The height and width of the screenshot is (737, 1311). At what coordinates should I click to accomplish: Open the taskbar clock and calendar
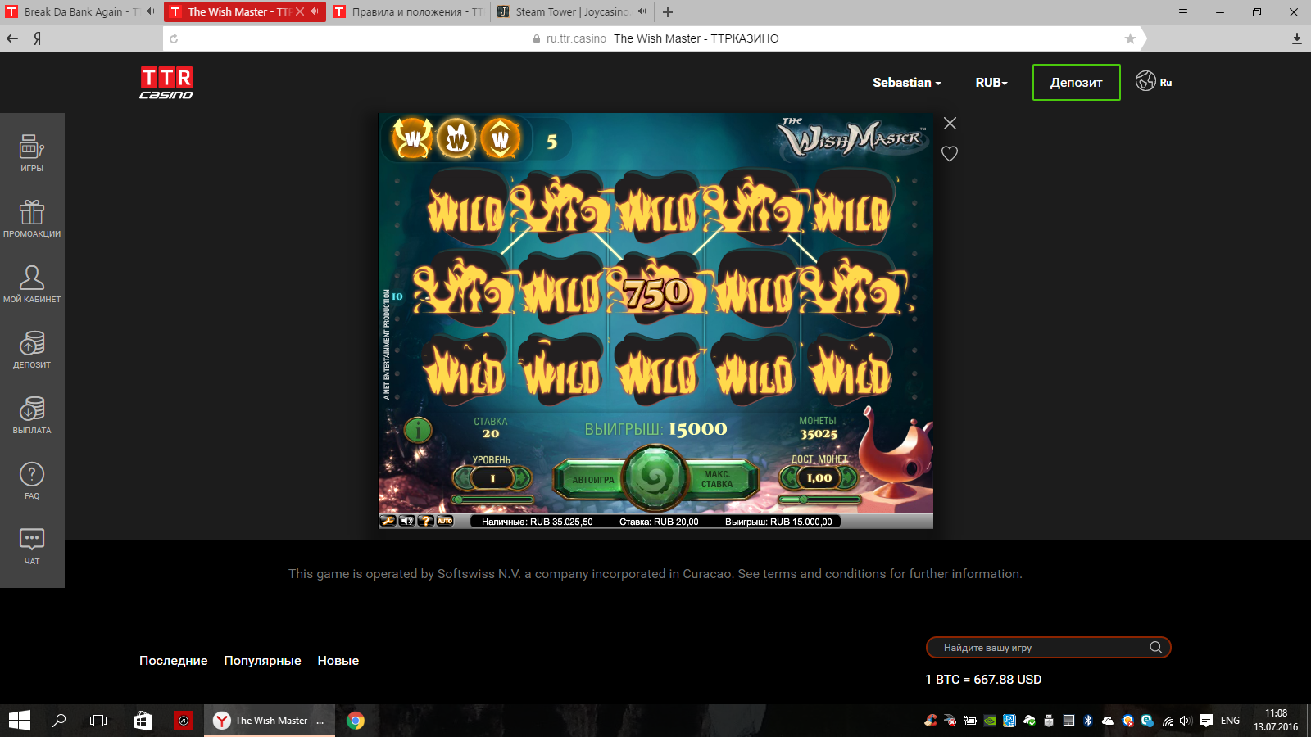[x=1276, y=721]
